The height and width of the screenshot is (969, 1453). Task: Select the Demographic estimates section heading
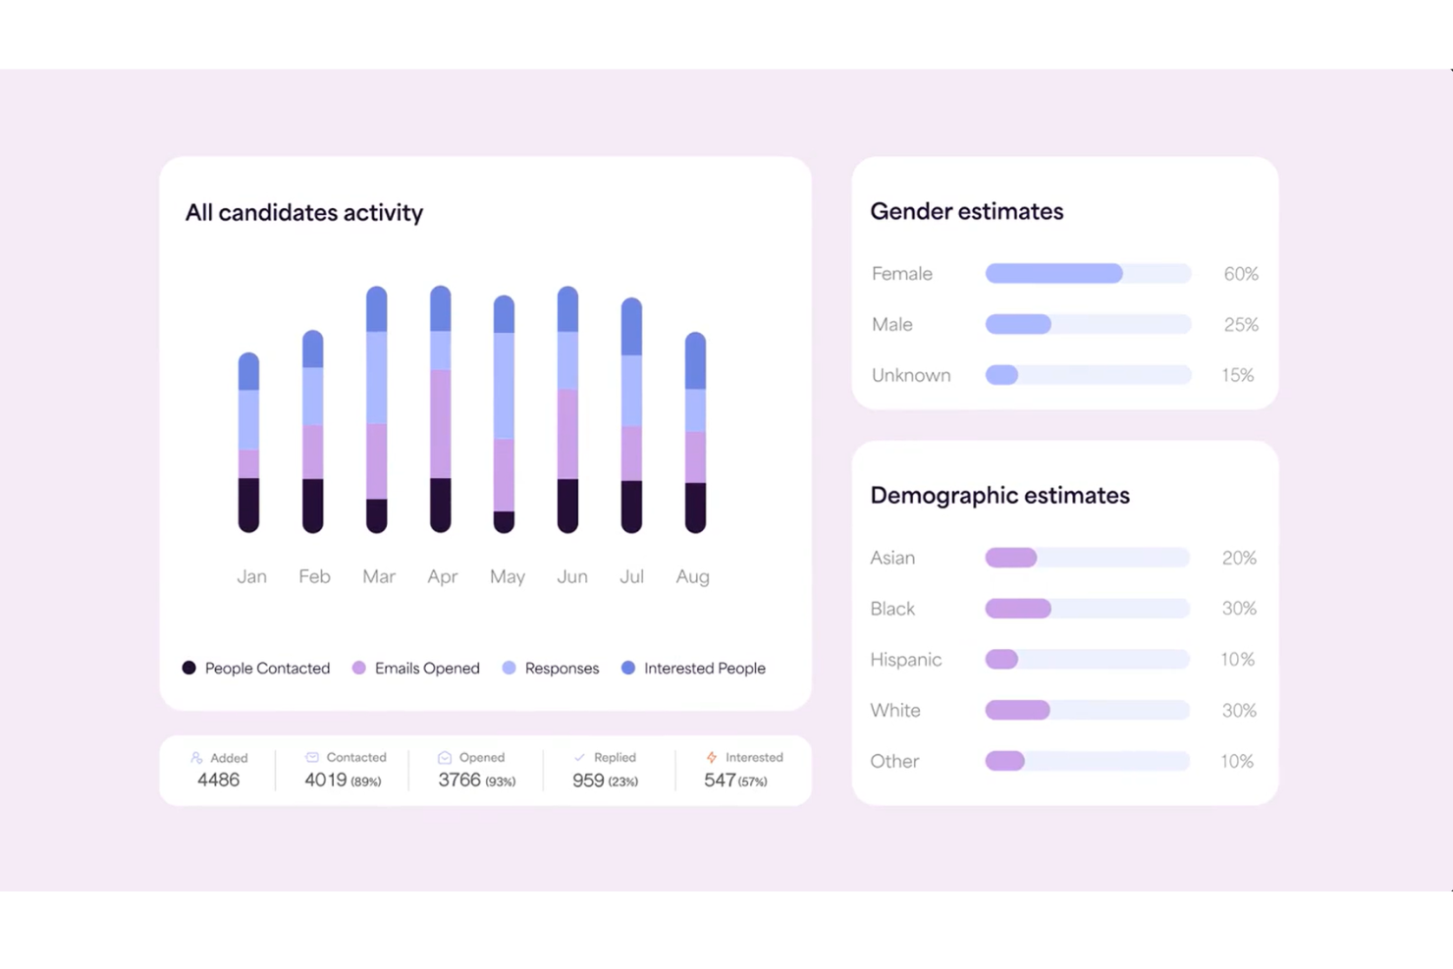(999, 496)
